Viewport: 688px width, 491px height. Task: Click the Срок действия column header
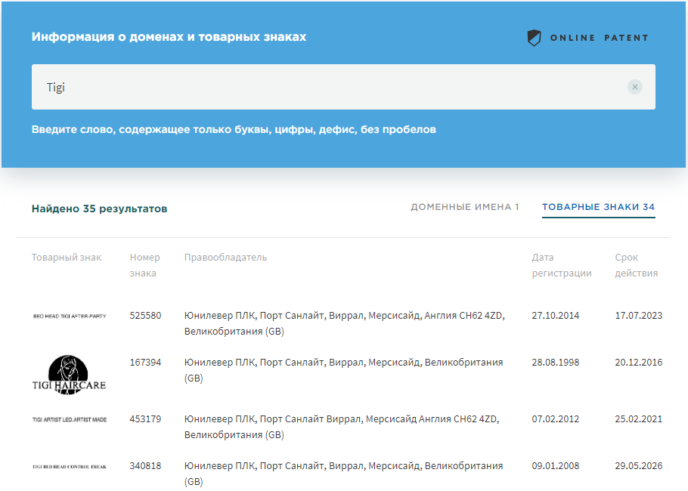coord(636,265)
